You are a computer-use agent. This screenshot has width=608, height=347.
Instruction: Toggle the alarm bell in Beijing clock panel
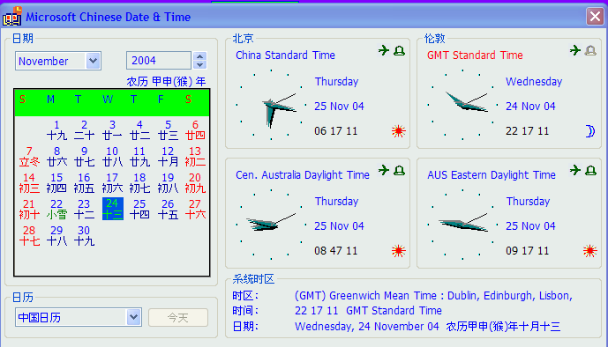click(x=400, y=51)
